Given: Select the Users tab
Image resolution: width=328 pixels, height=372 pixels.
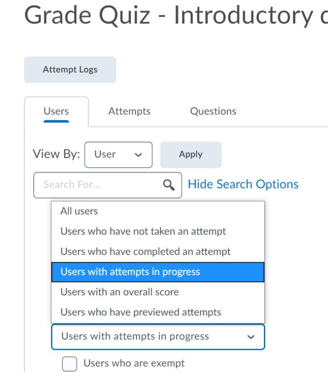Looking at the screenshot, I should click(56, 111).
